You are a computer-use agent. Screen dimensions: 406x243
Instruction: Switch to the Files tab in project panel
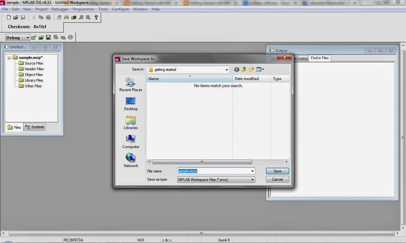tap(14, 127)
